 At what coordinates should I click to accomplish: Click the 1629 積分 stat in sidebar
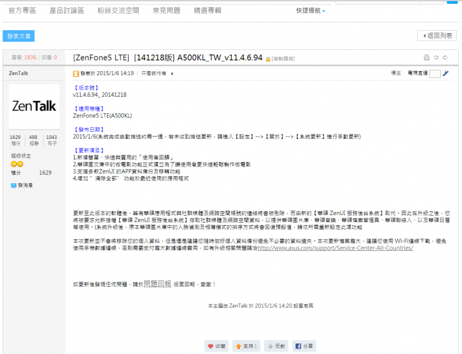[x=15, y=140]
